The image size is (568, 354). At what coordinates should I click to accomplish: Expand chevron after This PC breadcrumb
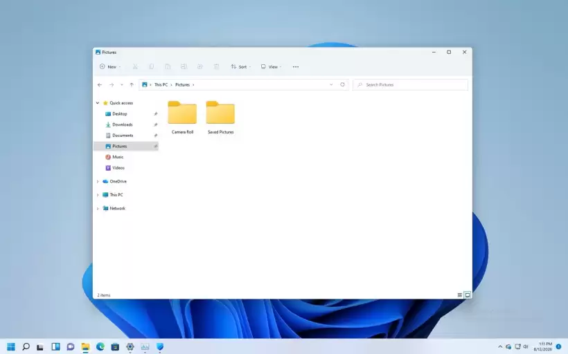pos(171,84)
